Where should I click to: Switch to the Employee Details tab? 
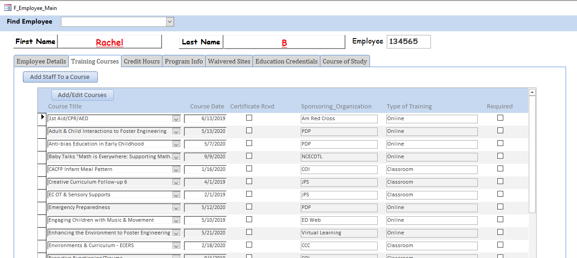coord(41,61)
